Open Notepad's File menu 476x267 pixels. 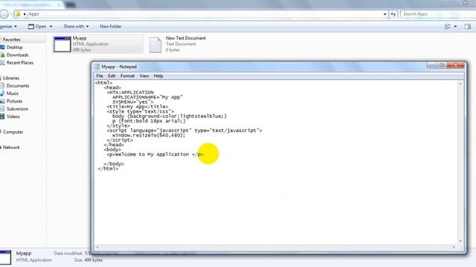100,76
